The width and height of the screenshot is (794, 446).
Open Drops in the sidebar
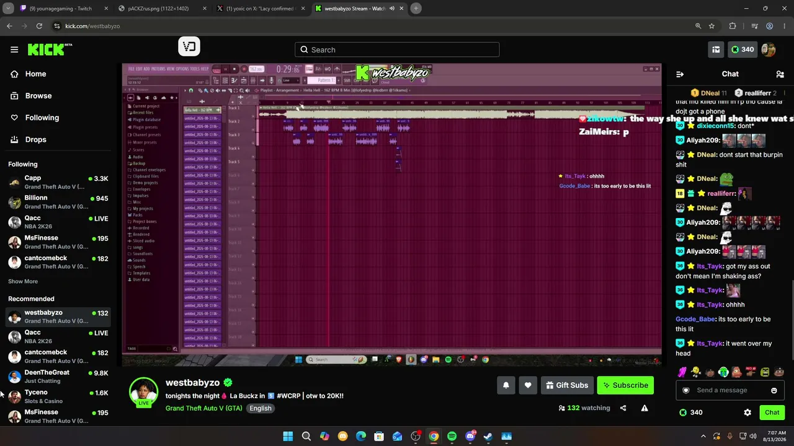[x=35, y=139]
